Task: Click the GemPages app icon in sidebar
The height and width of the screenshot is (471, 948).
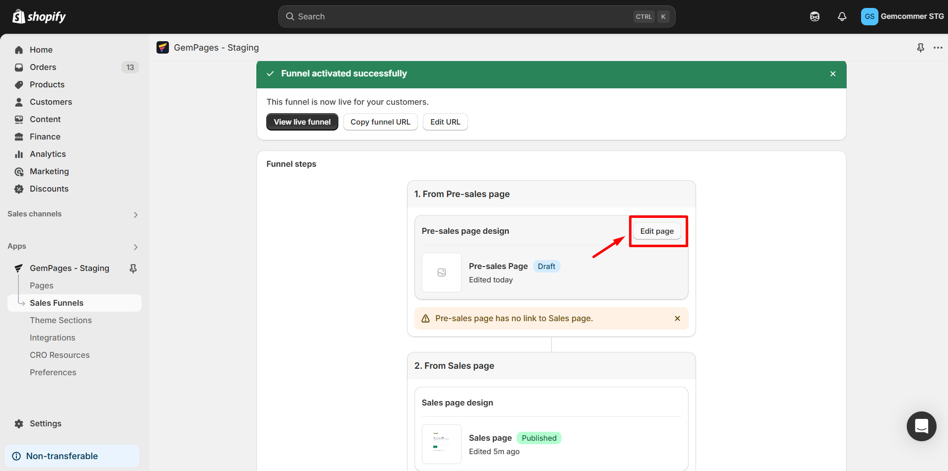Action: point(18,268)
